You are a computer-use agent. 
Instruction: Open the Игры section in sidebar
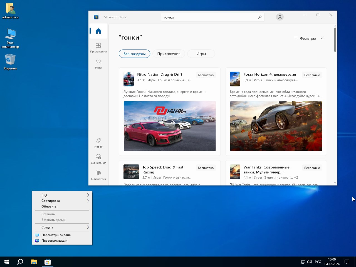click(x=98, y=63)
